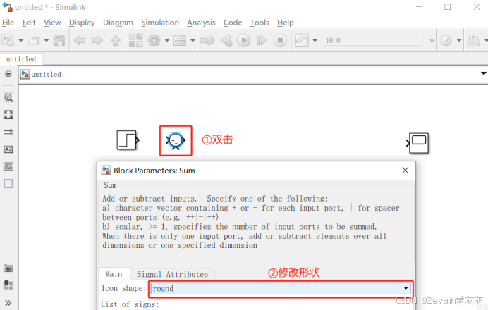Click the New Model toolbar icon
The width and height of the screenshot is (488, 310).
click(8, 40)
